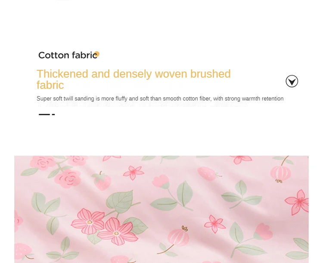Click the circular down-arrow icon

292,81
